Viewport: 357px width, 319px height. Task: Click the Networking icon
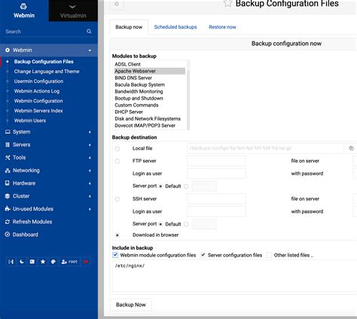[8, 170]
